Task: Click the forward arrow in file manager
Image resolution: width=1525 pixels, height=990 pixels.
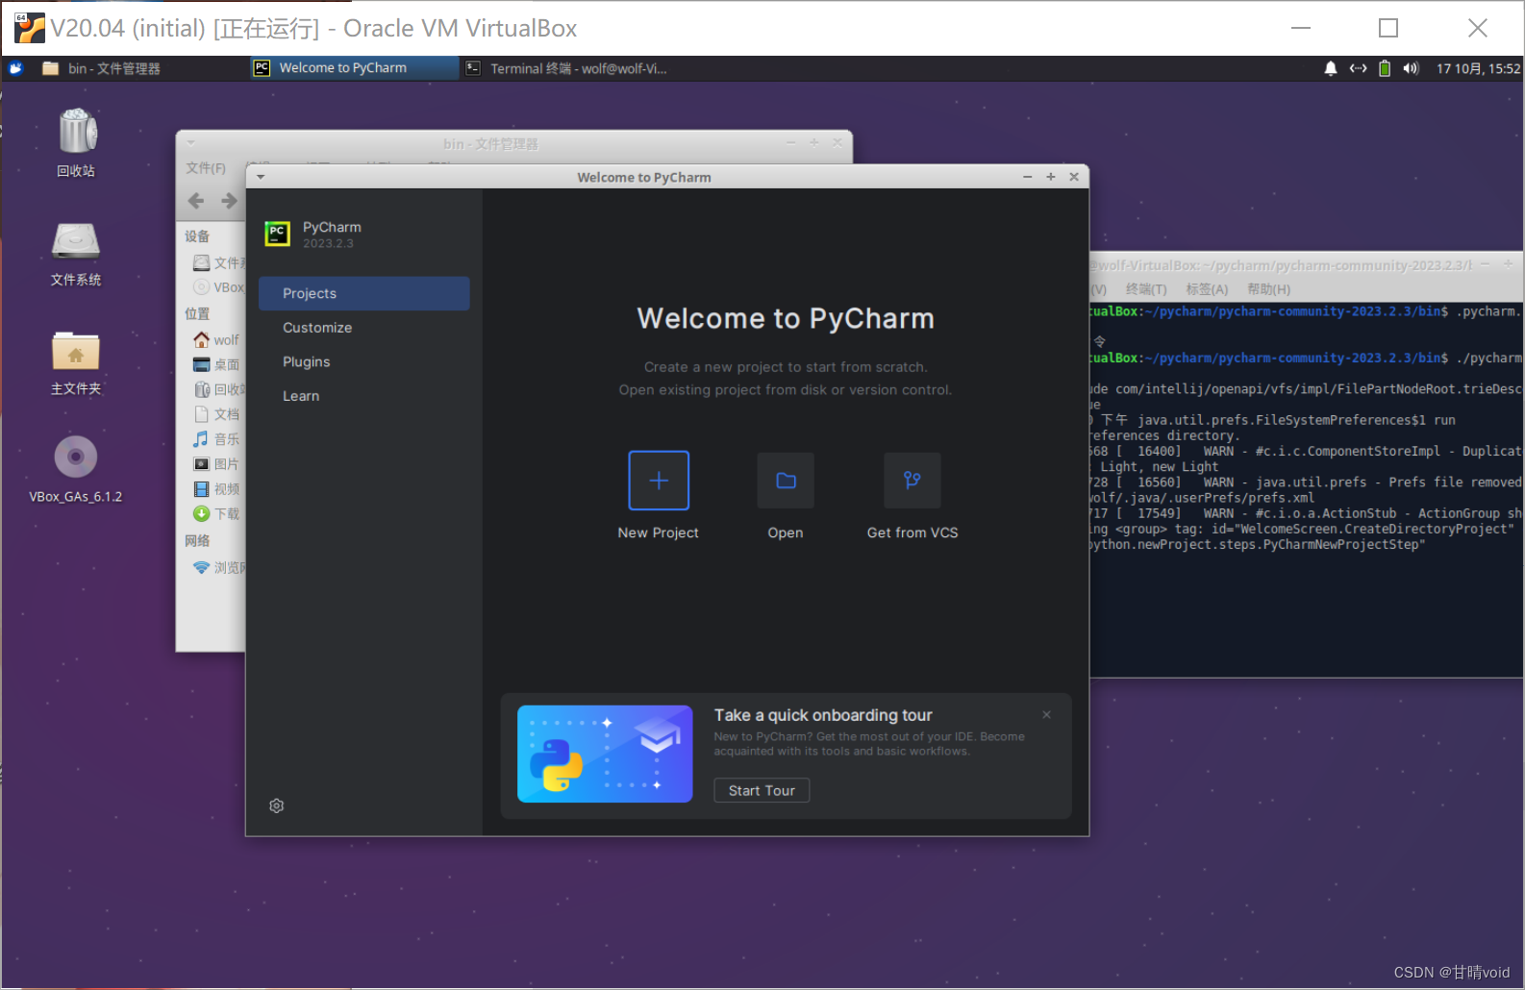Action: [229, 200]
